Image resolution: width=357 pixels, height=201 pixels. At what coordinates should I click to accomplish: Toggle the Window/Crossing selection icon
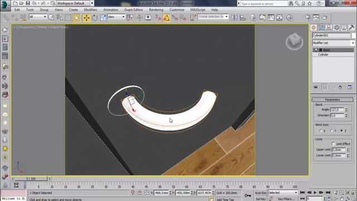(76, 18)
